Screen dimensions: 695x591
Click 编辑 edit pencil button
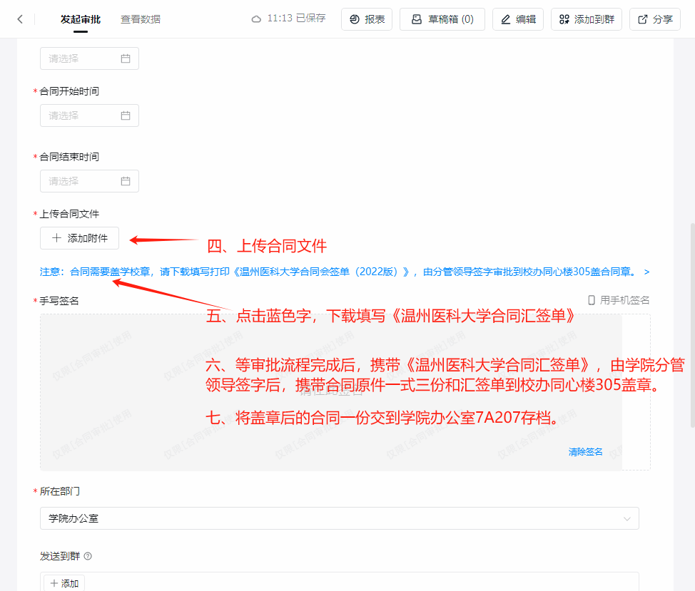pyautogui.click(x=518, y=19)
